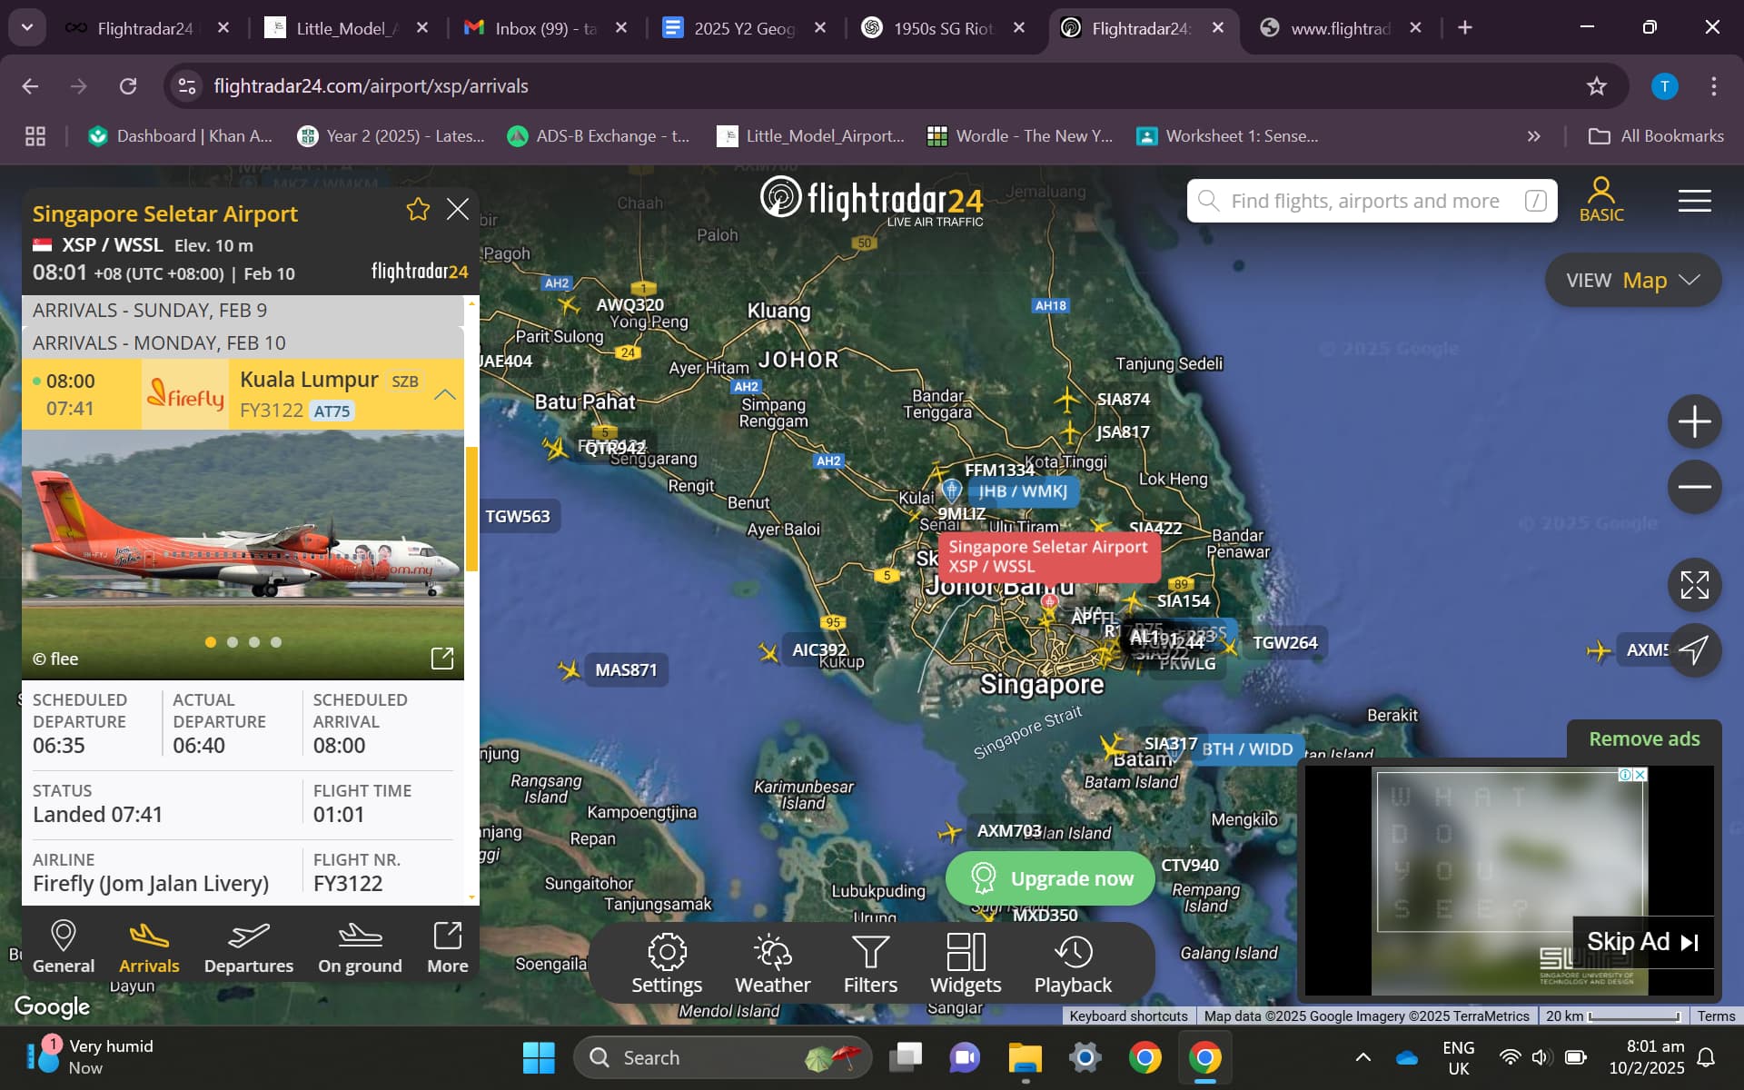Image resolution: width=1744 pixels, height=1090 pixels.
Task: Start Playback history mode
Action: click(x=1072, y=964)
